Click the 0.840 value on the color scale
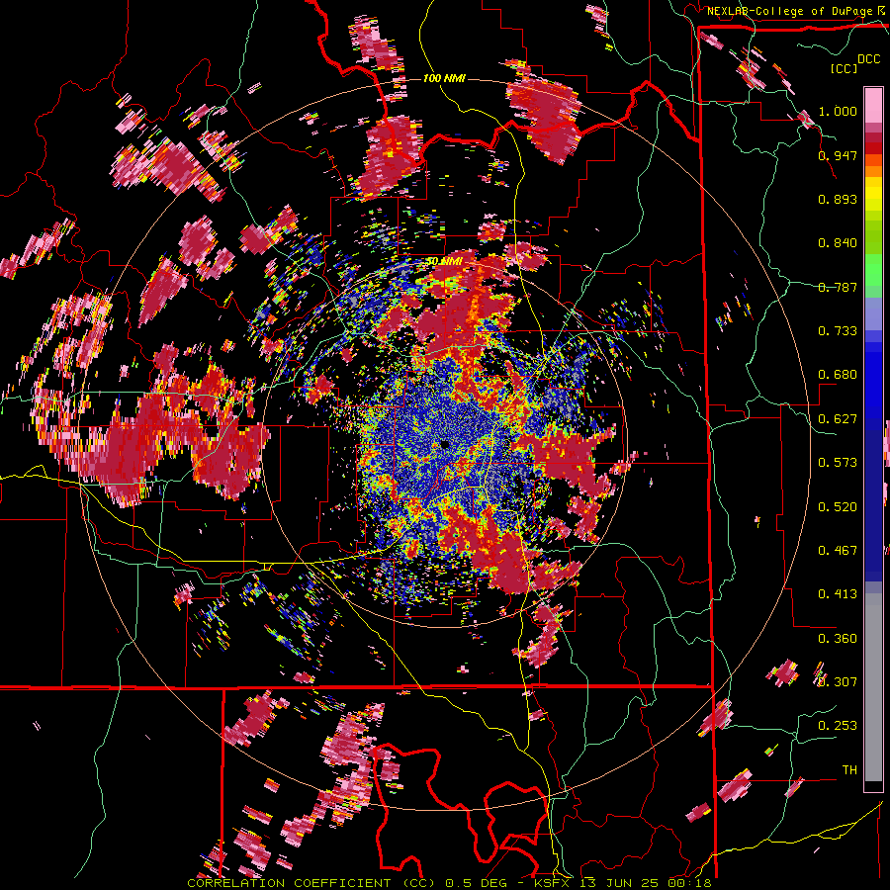This screenshot has height=890, width=890. (x=838, y=243)
